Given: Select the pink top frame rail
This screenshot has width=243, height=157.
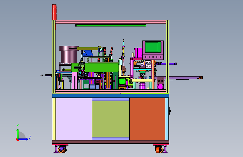Looking at the screenshot, I should point(111,22).
